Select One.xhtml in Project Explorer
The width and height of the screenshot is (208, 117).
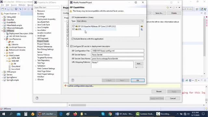point(16,66)
